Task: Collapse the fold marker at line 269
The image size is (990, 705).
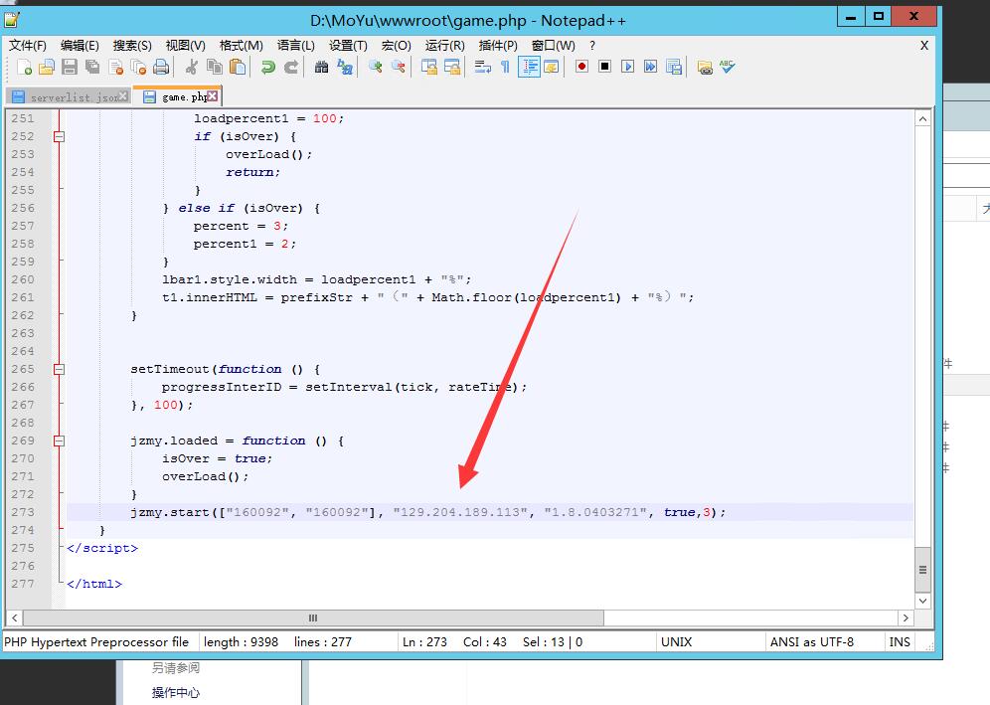Action: click(x=59, y=441)
